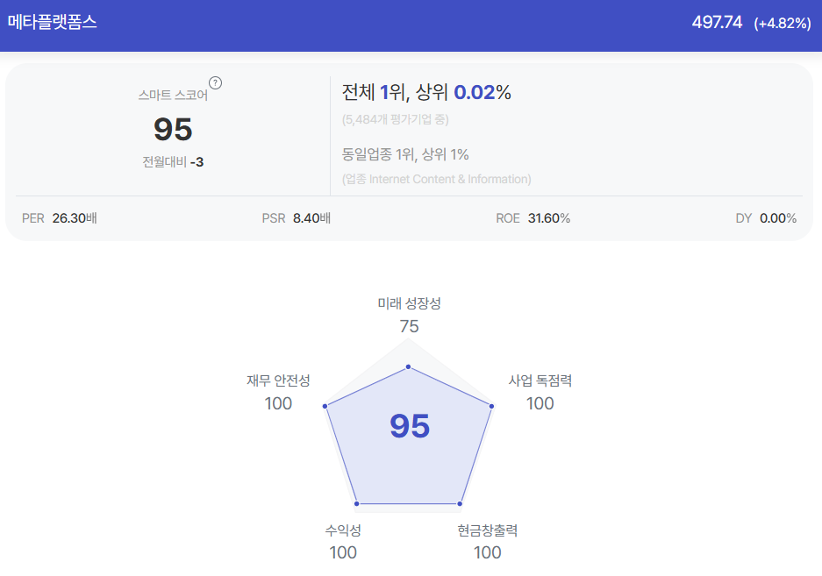This screenshot has width=822, height=576.
Task: Select the 전체 1위, 상위 0.02% ranking text
Action: [426, 92]
